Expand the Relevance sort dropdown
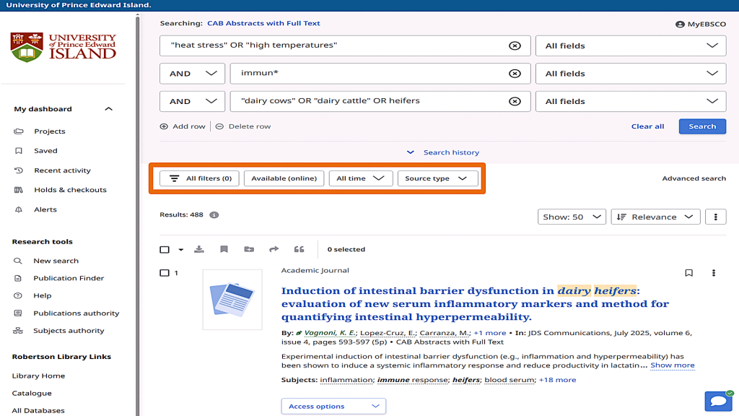Screen dimensions: 739x416 (655, 217)
